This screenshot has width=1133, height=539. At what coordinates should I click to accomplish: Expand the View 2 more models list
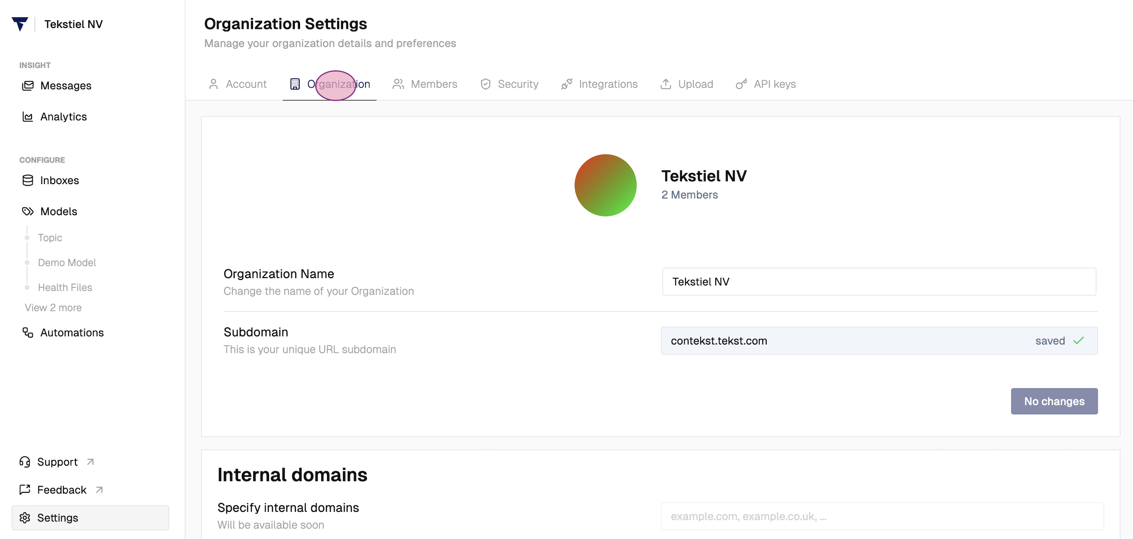coord(53,307)
